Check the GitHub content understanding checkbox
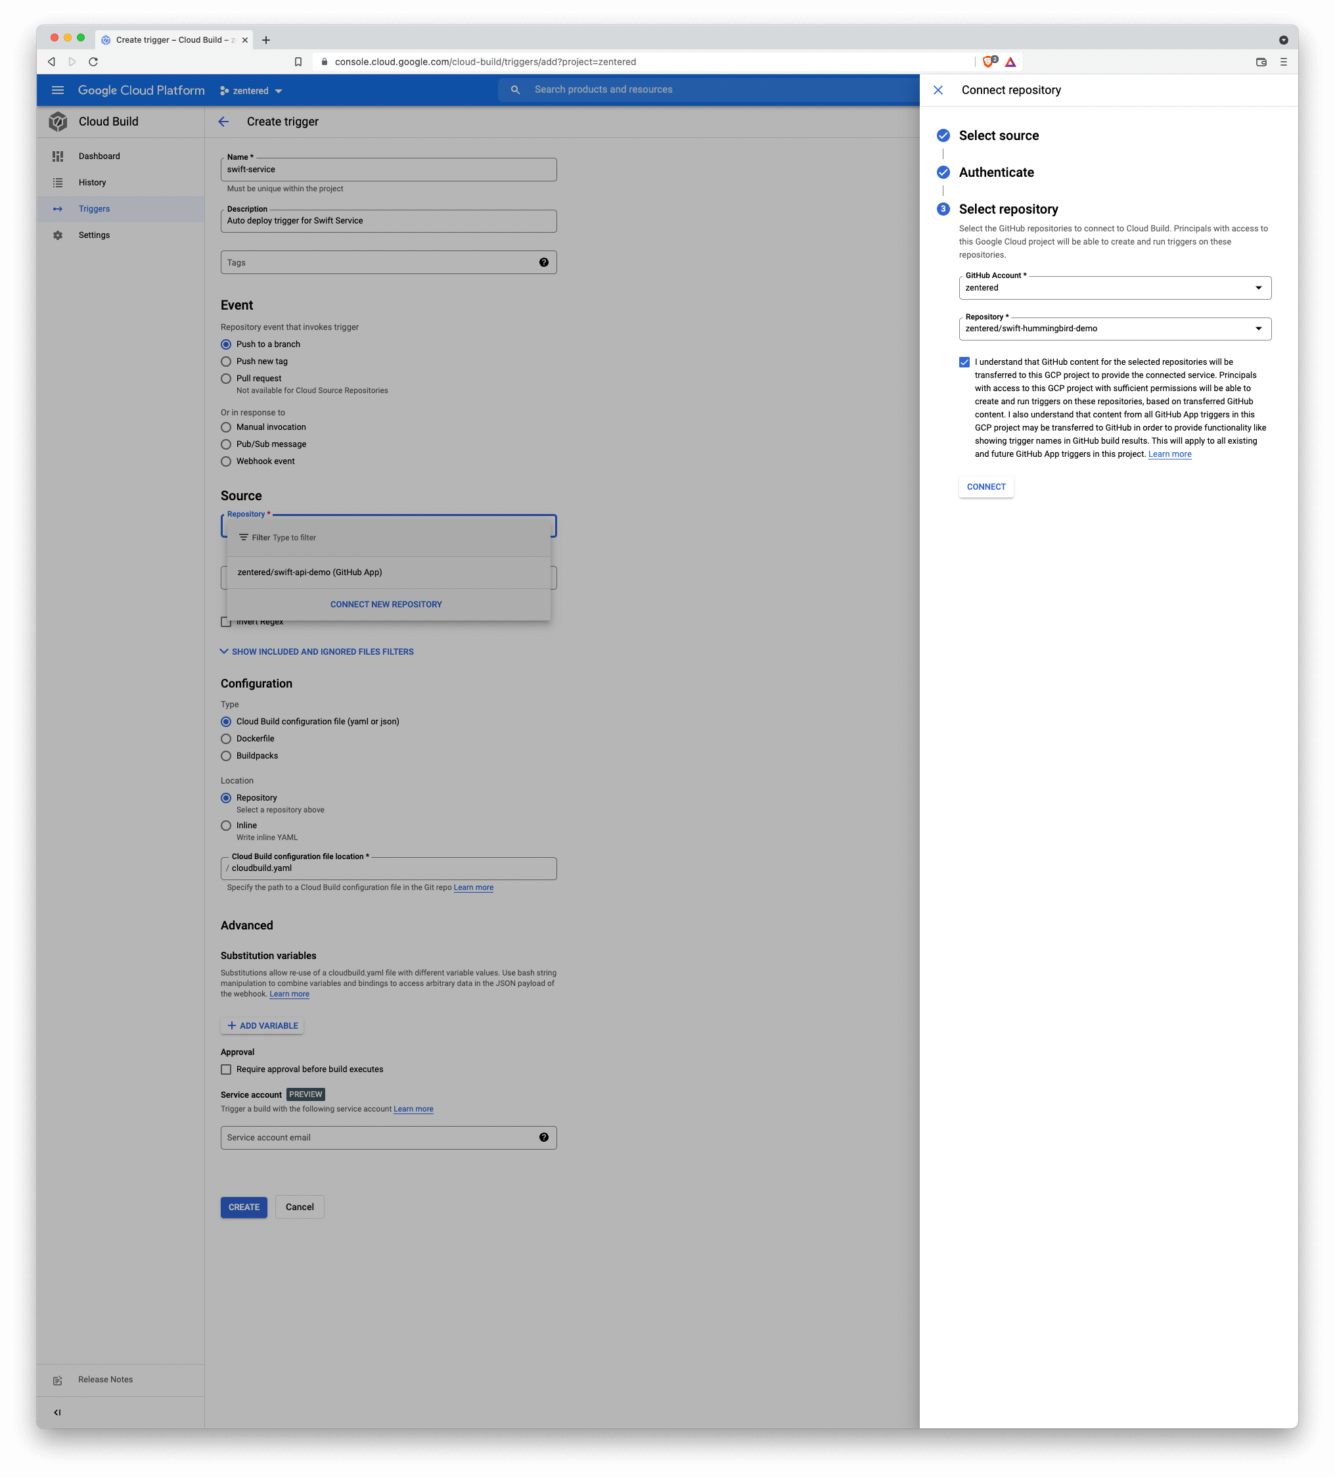The height and width of the screenshot is (1477, 1335). tap(964, 362)
